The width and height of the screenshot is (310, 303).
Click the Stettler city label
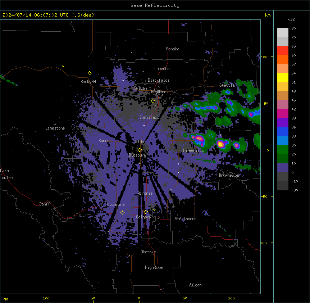tap(228, 85)
